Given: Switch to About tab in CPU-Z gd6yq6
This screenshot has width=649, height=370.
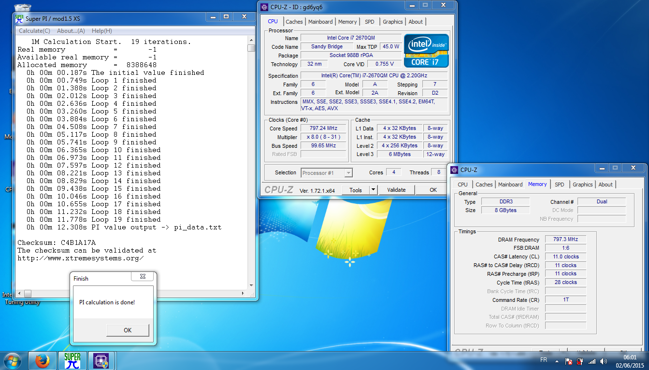Looking at the screenshot, I should click(x=416, y=22).
